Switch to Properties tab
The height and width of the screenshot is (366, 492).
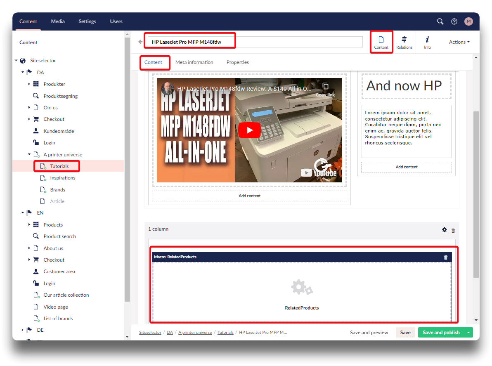click(x=237, y=62)
